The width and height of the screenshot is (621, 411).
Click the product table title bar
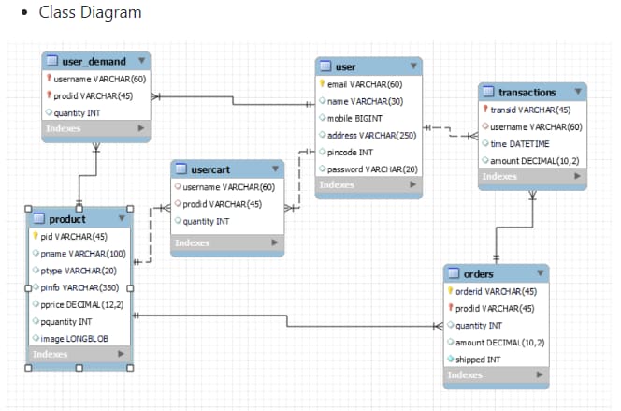click(84, 218)
